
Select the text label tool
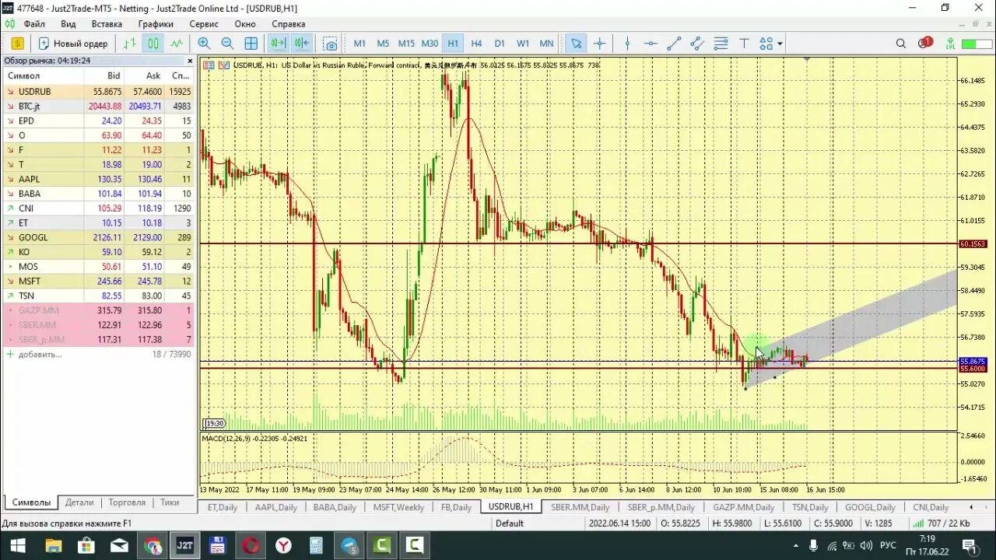point(744,44)
